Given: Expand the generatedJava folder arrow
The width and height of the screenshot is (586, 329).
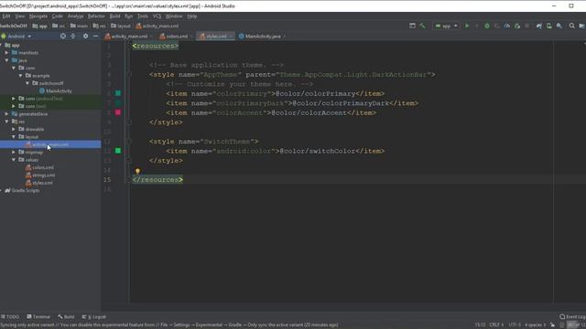Looking at the screenshot, I should pyautogui.click(x=6, y=113).
